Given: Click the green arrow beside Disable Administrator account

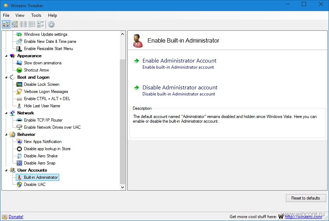Looking at the screenshot, I should (137, 88).
